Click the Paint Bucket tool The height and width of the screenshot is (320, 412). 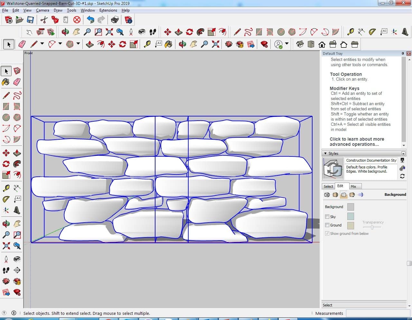(x=6, y=82)
